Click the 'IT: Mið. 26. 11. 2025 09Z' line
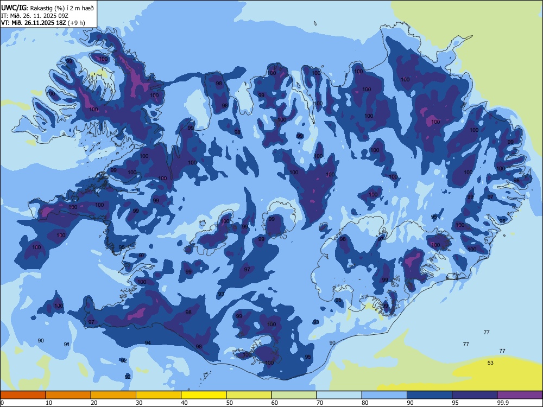The image size is (543, 407). click(x=35, y=16)
